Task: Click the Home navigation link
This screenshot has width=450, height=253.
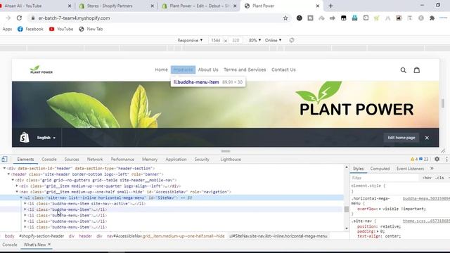Action: 161,70
